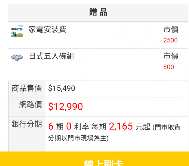Click the 門市取貨 installment note text

[x=166, y=127]
